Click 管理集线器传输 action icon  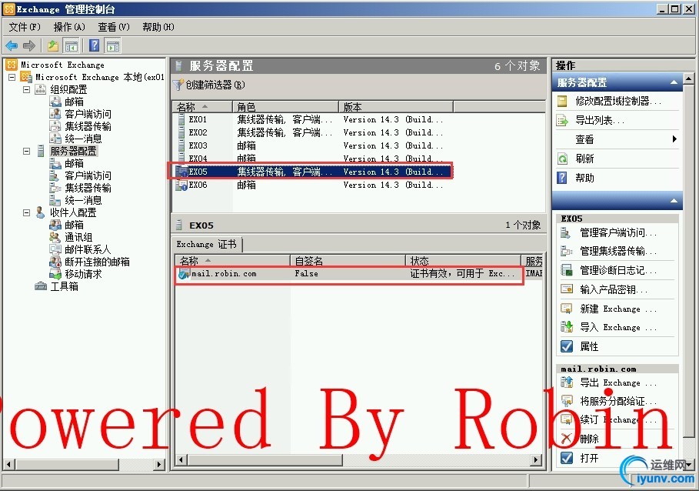pyautogui.click(x=566, y=252)
